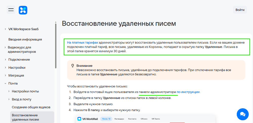Click the Войти button
Viewport: 253px width, 123px height.
click(240, 10)
